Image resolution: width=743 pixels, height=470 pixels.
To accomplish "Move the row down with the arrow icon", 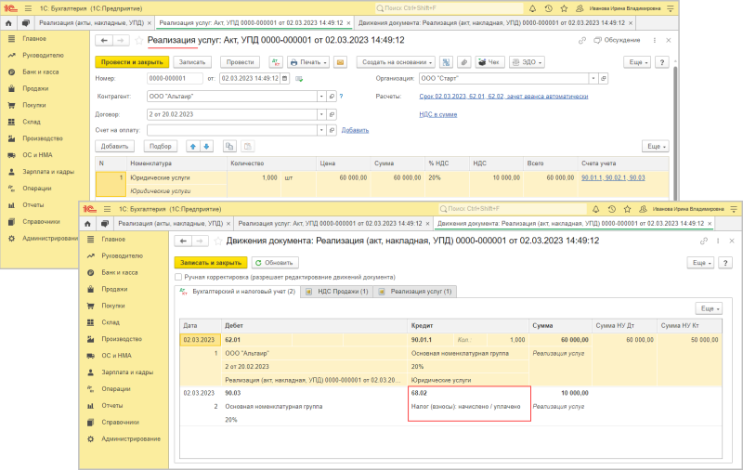I will coord(206,147).
